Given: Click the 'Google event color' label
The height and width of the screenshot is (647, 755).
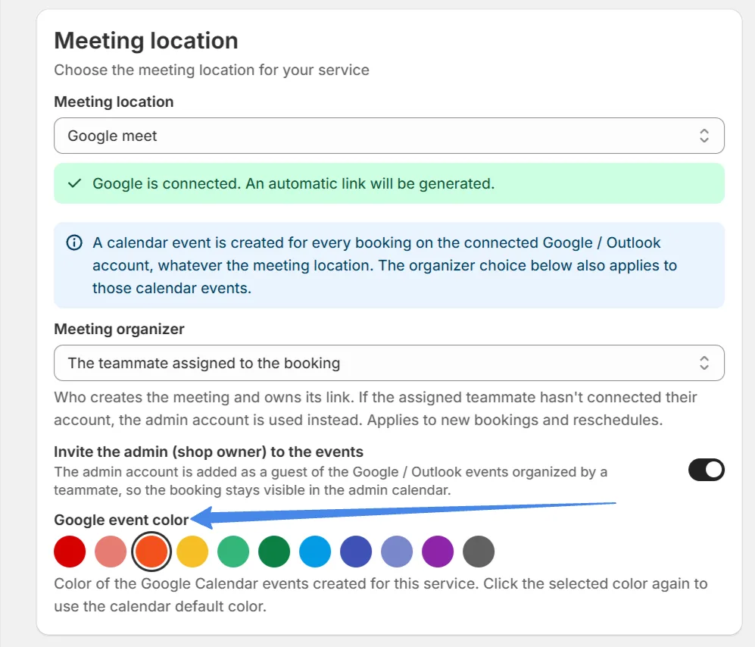Looking at the screenshot, I should (121, 520).
